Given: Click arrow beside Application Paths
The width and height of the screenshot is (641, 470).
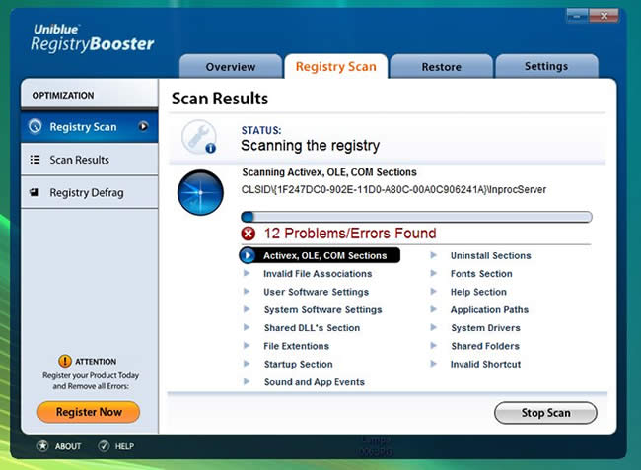Looking at the screenshot, I should click(434, 309).
